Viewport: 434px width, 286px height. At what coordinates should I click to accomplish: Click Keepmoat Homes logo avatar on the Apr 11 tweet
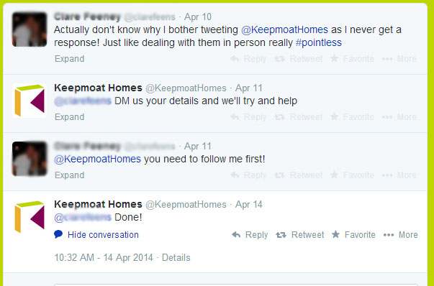click(30, 101)
